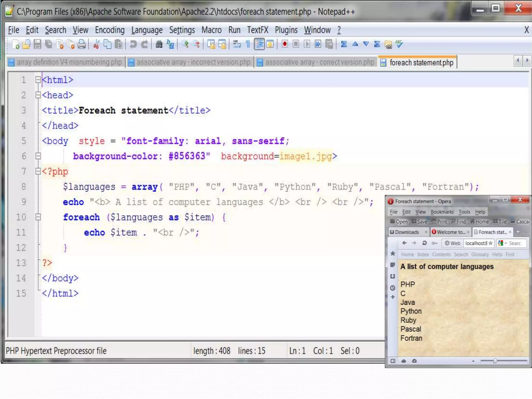
Task: Click the Save file toolbar icon
Action: coord(37,44)
